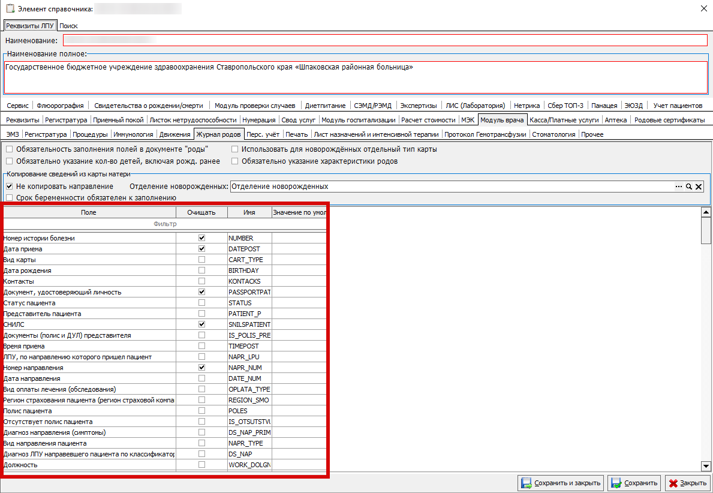
Task: Toggle required birth characteristics checkbox
Action: [x=234, y=161]
